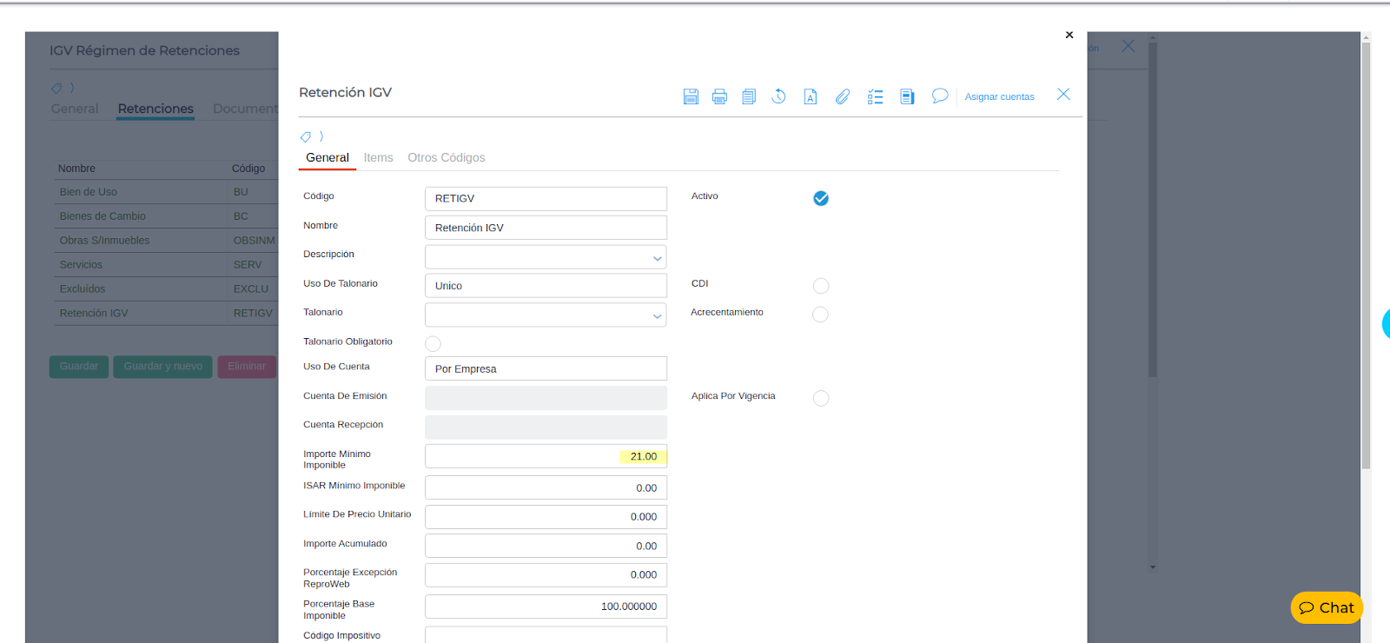Click the page's vertical scrollbar

pos(1366,261)
